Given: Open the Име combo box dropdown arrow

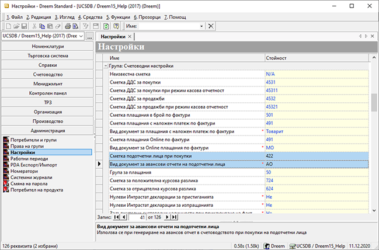Looking at the screenshot, I should (201, 26).
